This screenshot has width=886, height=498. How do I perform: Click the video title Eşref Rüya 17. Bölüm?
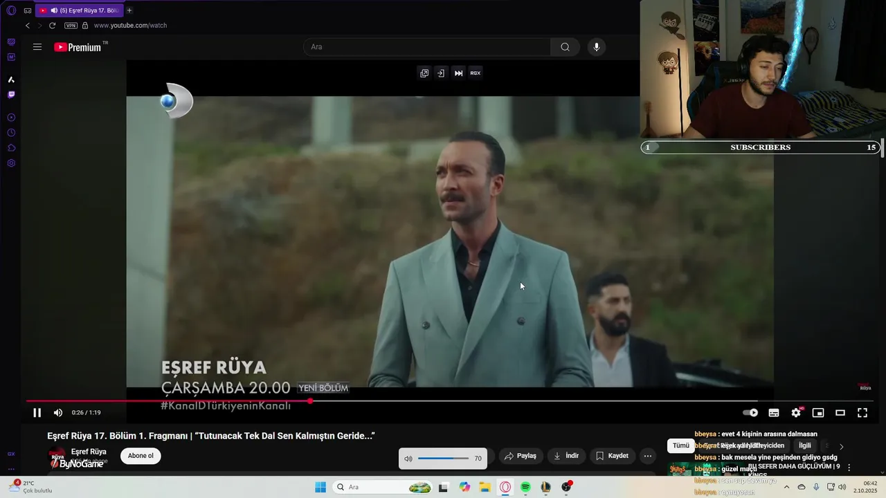[x=211, y=436]
